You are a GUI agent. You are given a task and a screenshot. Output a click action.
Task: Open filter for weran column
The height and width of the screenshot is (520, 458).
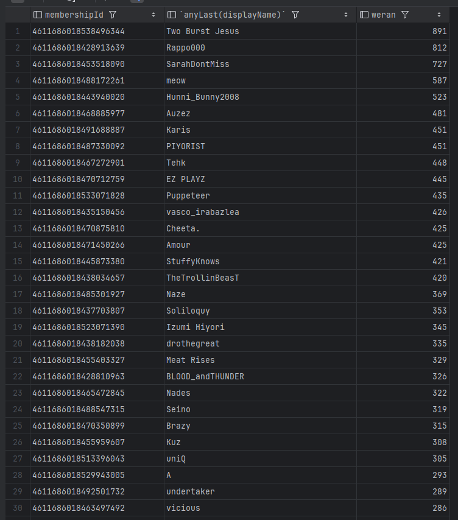pos(405,15)
